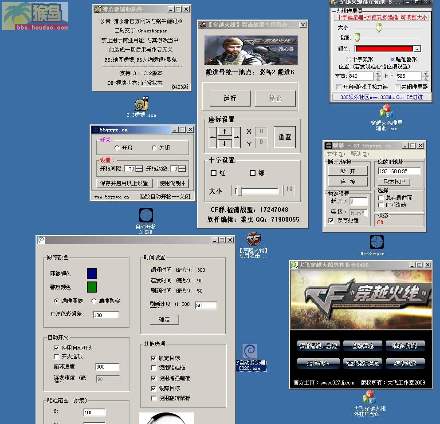Click 保存并启用以上设置 button

tap(124, 183)
